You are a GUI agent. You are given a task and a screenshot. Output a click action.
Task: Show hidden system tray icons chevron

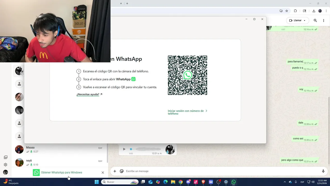click(x=285, y=182)
